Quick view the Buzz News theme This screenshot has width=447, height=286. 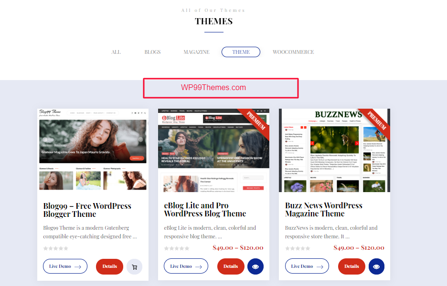[376, 266]
